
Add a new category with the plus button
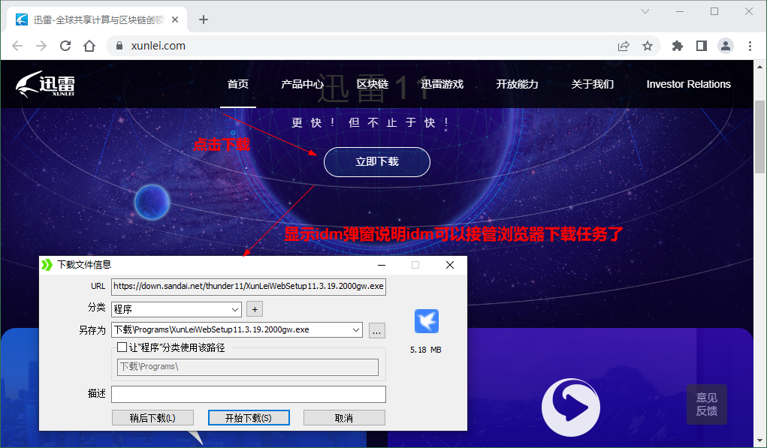point(255,309)
